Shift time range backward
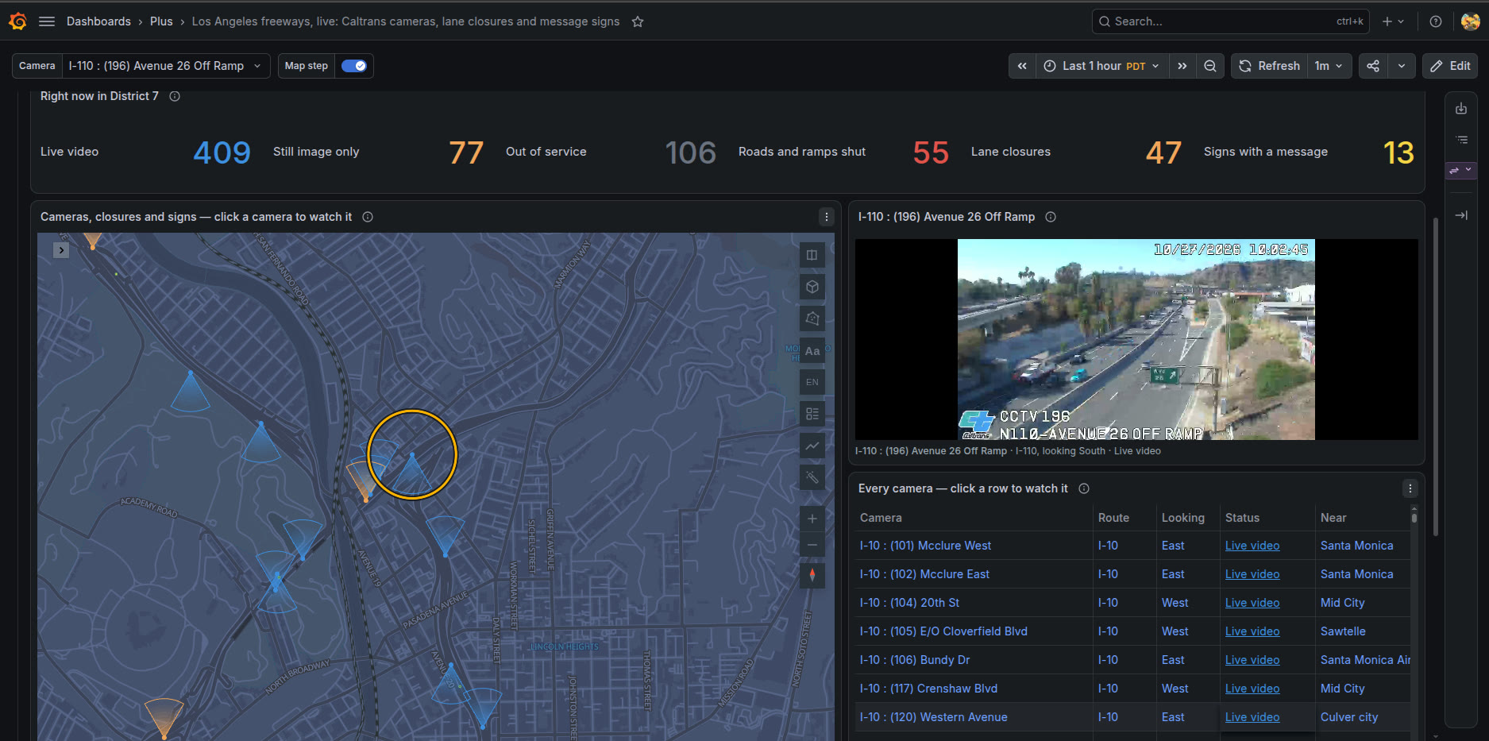This screenshot has width=1489, height=741. 1022,66
